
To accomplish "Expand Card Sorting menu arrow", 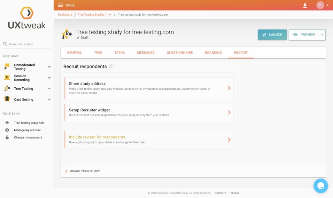I will pos(49,100).
